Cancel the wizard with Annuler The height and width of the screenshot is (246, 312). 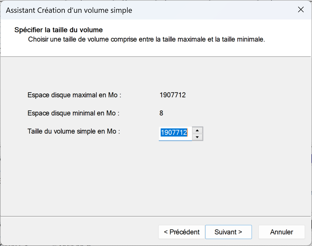(x=282, y=232)
